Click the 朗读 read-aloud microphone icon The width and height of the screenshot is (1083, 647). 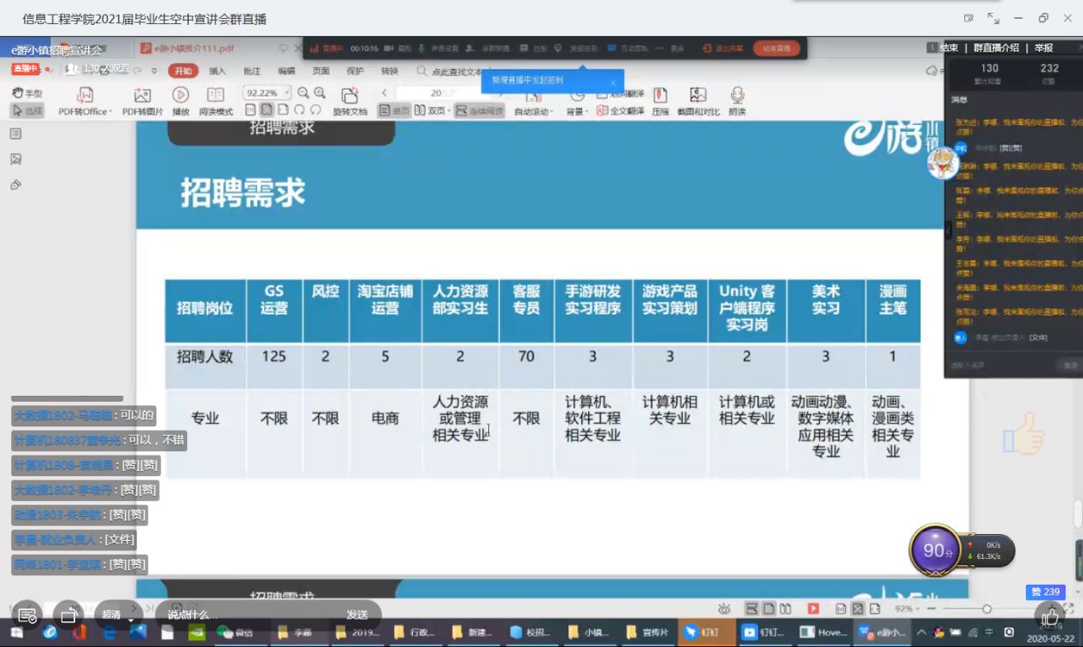pyautogui.click(x=737, y=95)
